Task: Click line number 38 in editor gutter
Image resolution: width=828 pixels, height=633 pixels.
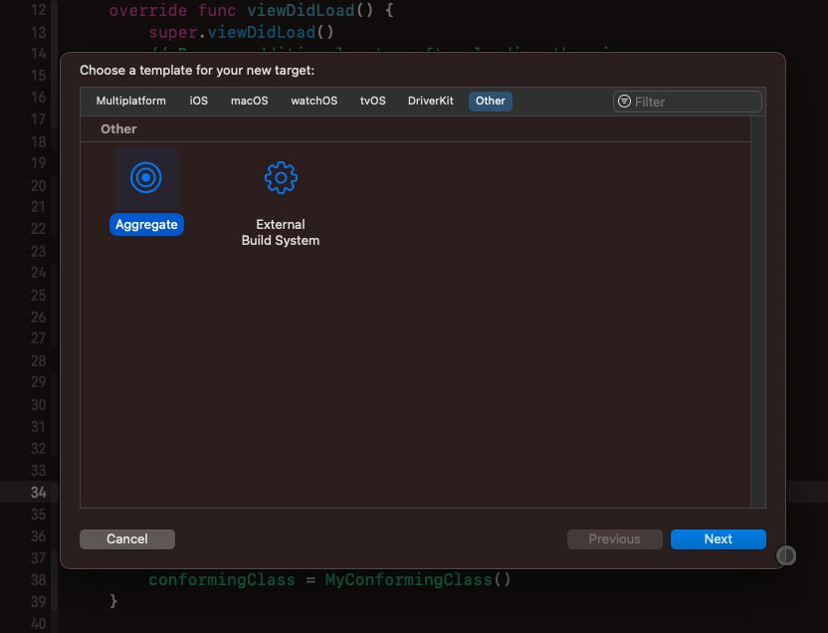Action: click(38, 580)
